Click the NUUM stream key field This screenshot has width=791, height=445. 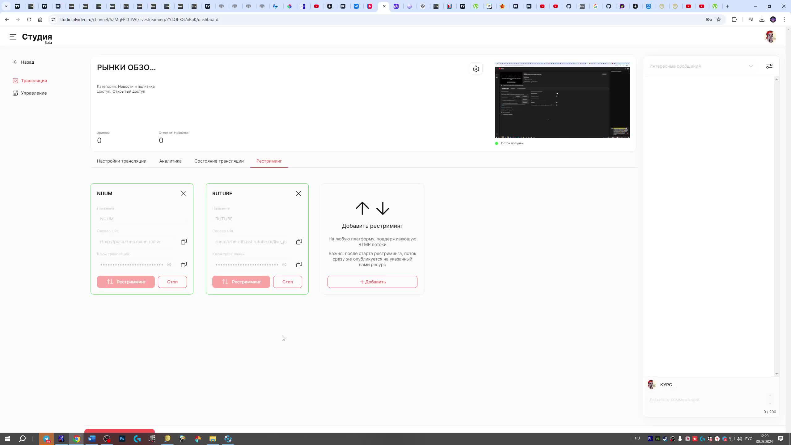131,265
